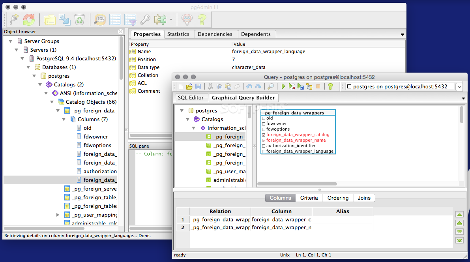Collapse the Databases (1) node
The height and width of the screenshot is (262, 470).
tap(28, 67)
